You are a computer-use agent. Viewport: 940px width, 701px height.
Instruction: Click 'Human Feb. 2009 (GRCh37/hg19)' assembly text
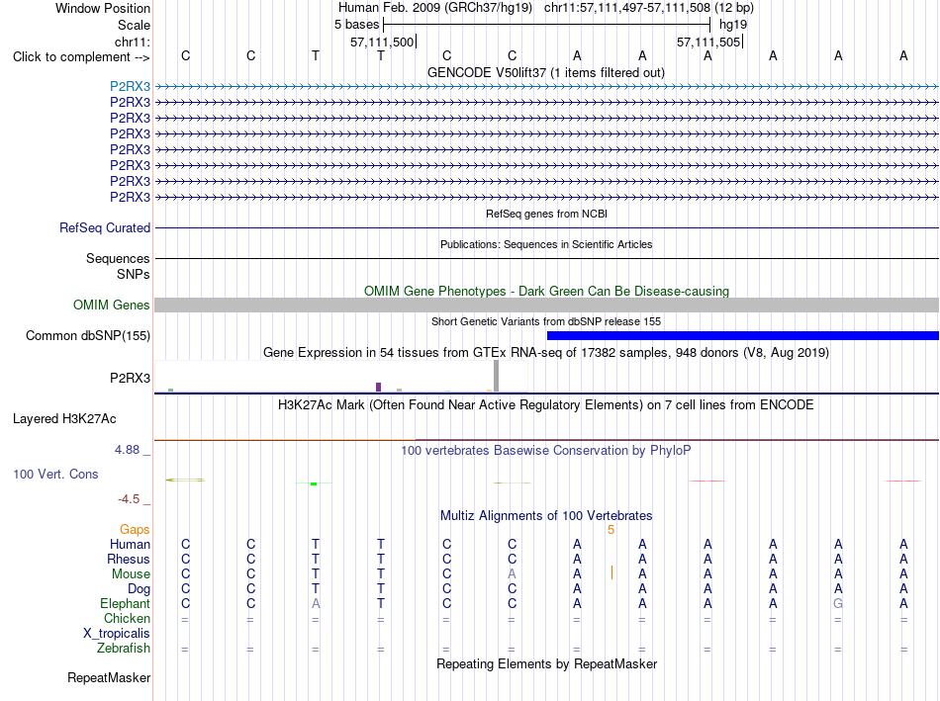435,8
